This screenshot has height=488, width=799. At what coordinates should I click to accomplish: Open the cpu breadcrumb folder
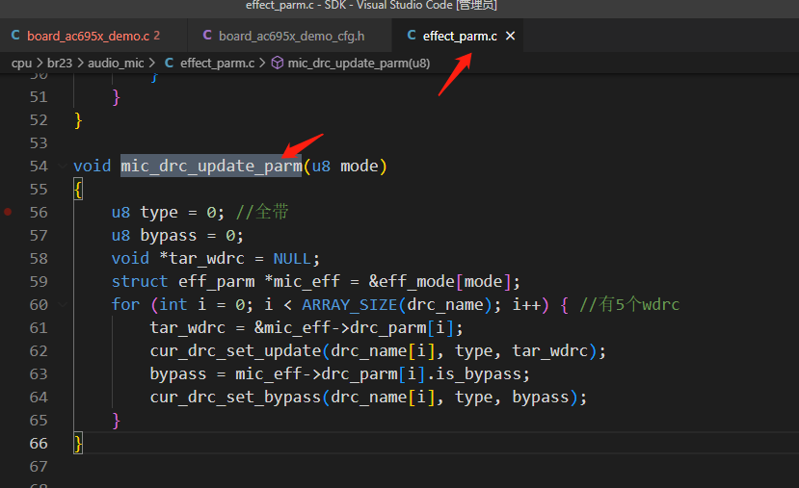click(x=21, y=64)
